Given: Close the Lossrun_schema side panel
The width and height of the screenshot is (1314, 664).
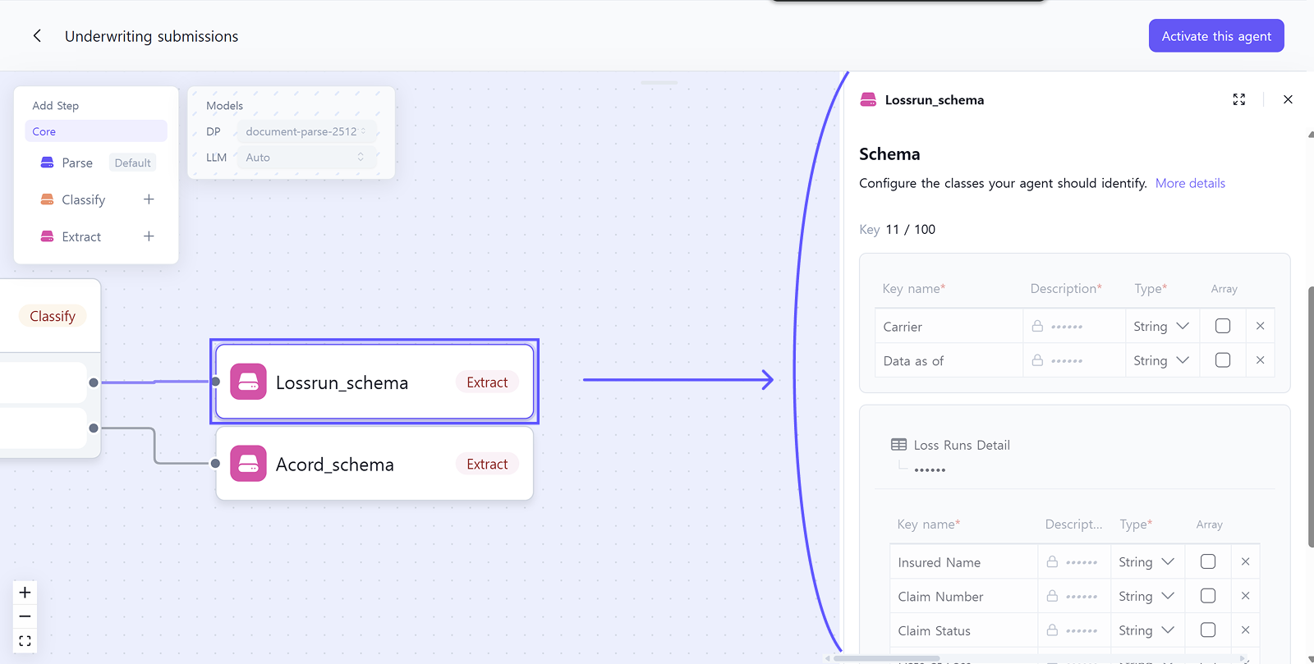Looking at the screenshot, I should coord(1288,99).
